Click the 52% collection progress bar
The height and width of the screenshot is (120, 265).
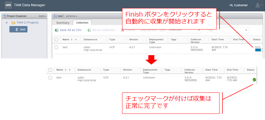pos(259,50)
